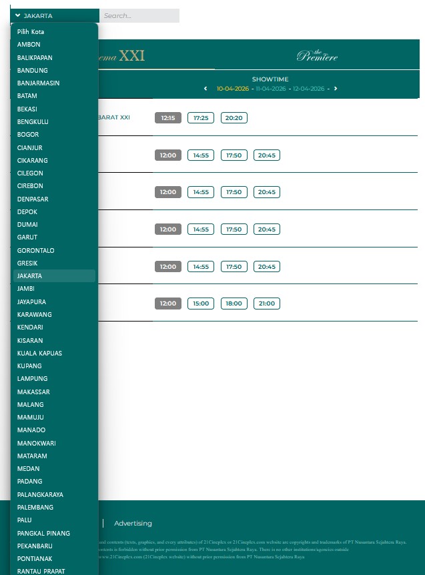Book the 20:20 showtime
The image size is (425, 575).
(234, 117)
